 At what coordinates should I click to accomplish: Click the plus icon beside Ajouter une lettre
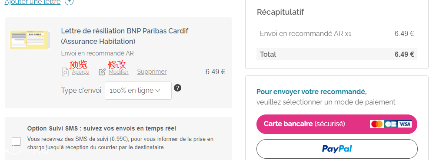pos(69,2)
